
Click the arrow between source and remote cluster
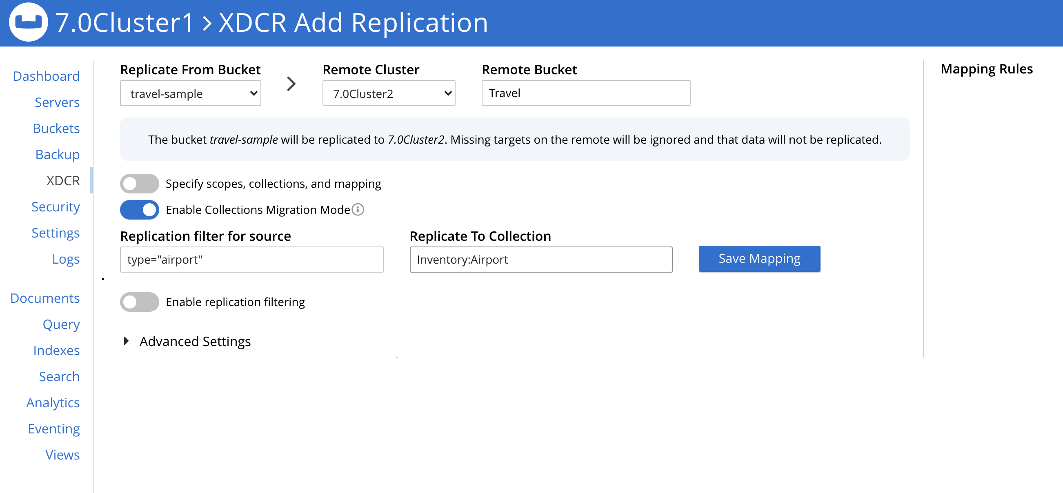click(291, 84)
